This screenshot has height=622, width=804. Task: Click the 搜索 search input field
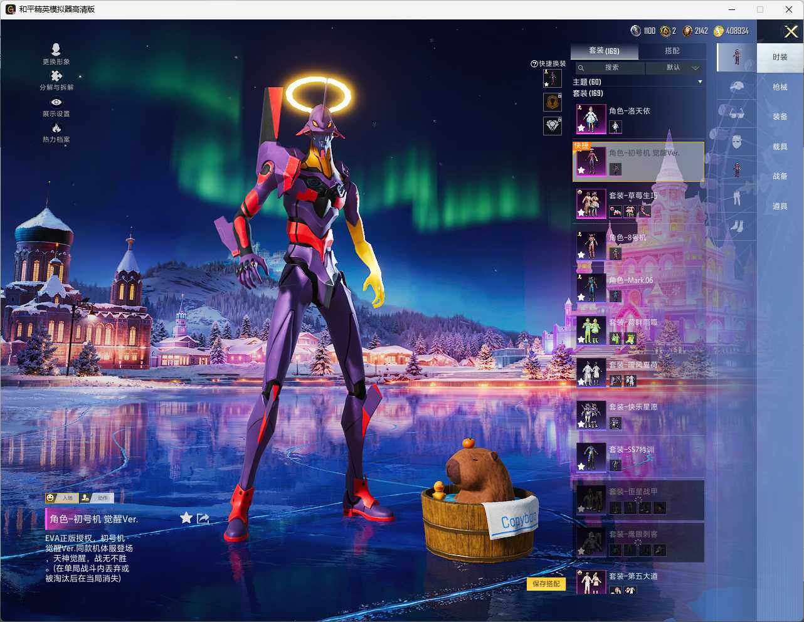coord(611,68)
